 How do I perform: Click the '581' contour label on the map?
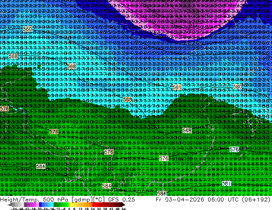tap(227, 183)
